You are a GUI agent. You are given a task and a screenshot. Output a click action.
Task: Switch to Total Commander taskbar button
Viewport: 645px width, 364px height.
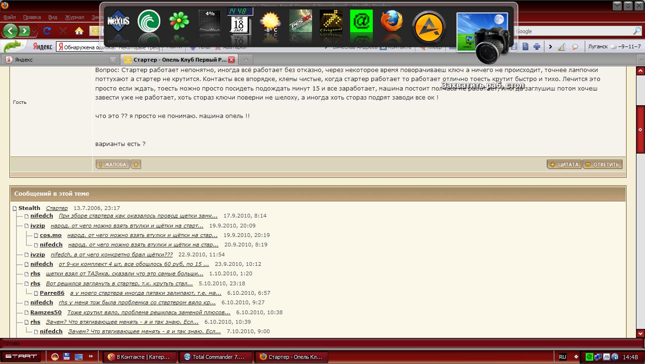point(216,357)
